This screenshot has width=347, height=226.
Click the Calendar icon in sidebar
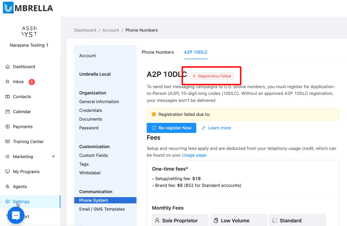click(8, 112)
